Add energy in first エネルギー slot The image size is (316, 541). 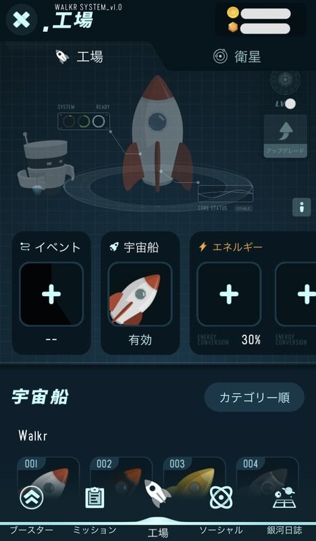pos(229,294)
